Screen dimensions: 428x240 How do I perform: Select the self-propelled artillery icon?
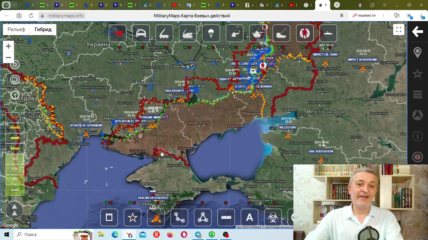click(x=281, y=33)
